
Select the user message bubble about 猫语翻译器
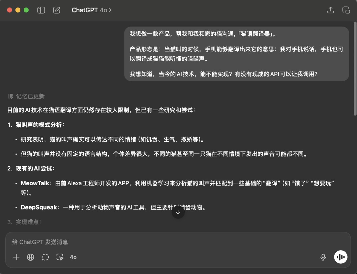point(237,54)
